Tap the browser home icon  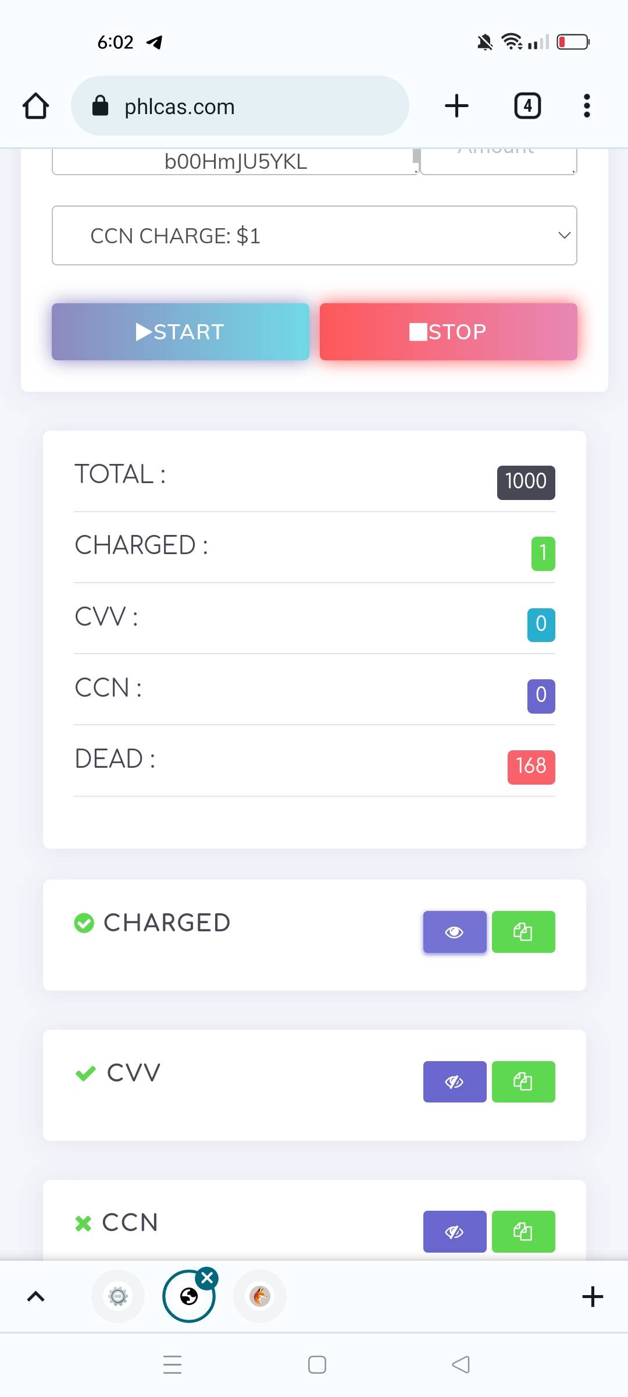point(35,106)
